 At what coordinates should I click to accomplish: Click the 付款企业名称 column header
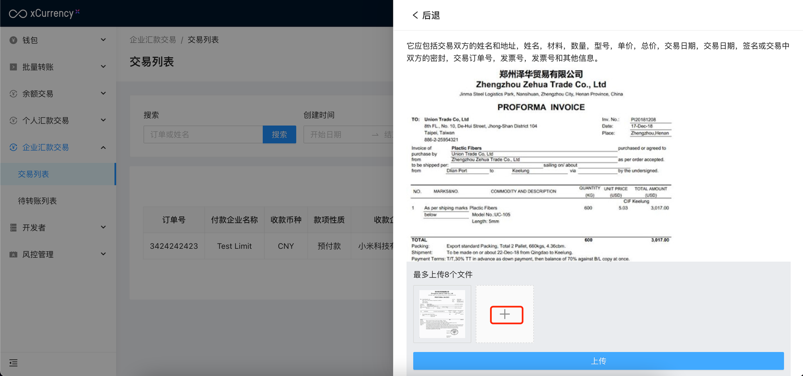click(x=234, y=220)
